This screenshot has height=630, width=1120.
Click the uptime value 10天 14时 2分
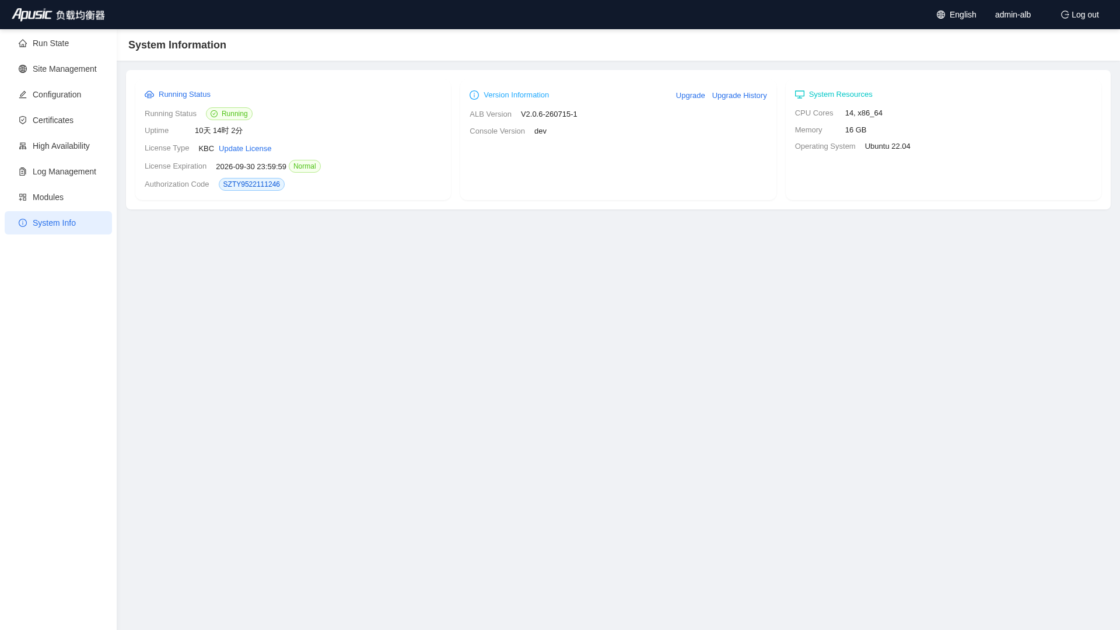pos(219,131)
